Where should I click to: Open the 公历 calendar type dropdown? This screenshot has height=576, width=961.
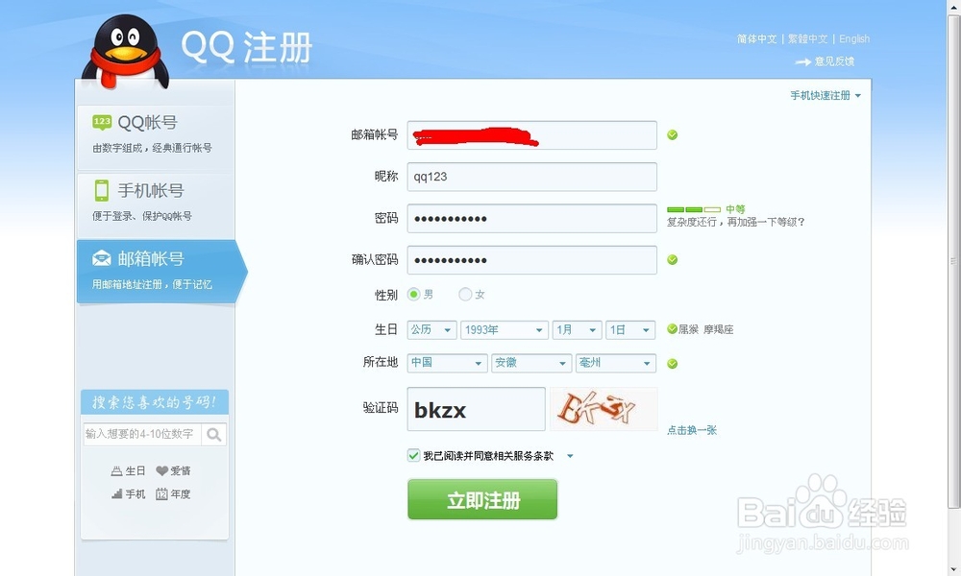[431, 330]
